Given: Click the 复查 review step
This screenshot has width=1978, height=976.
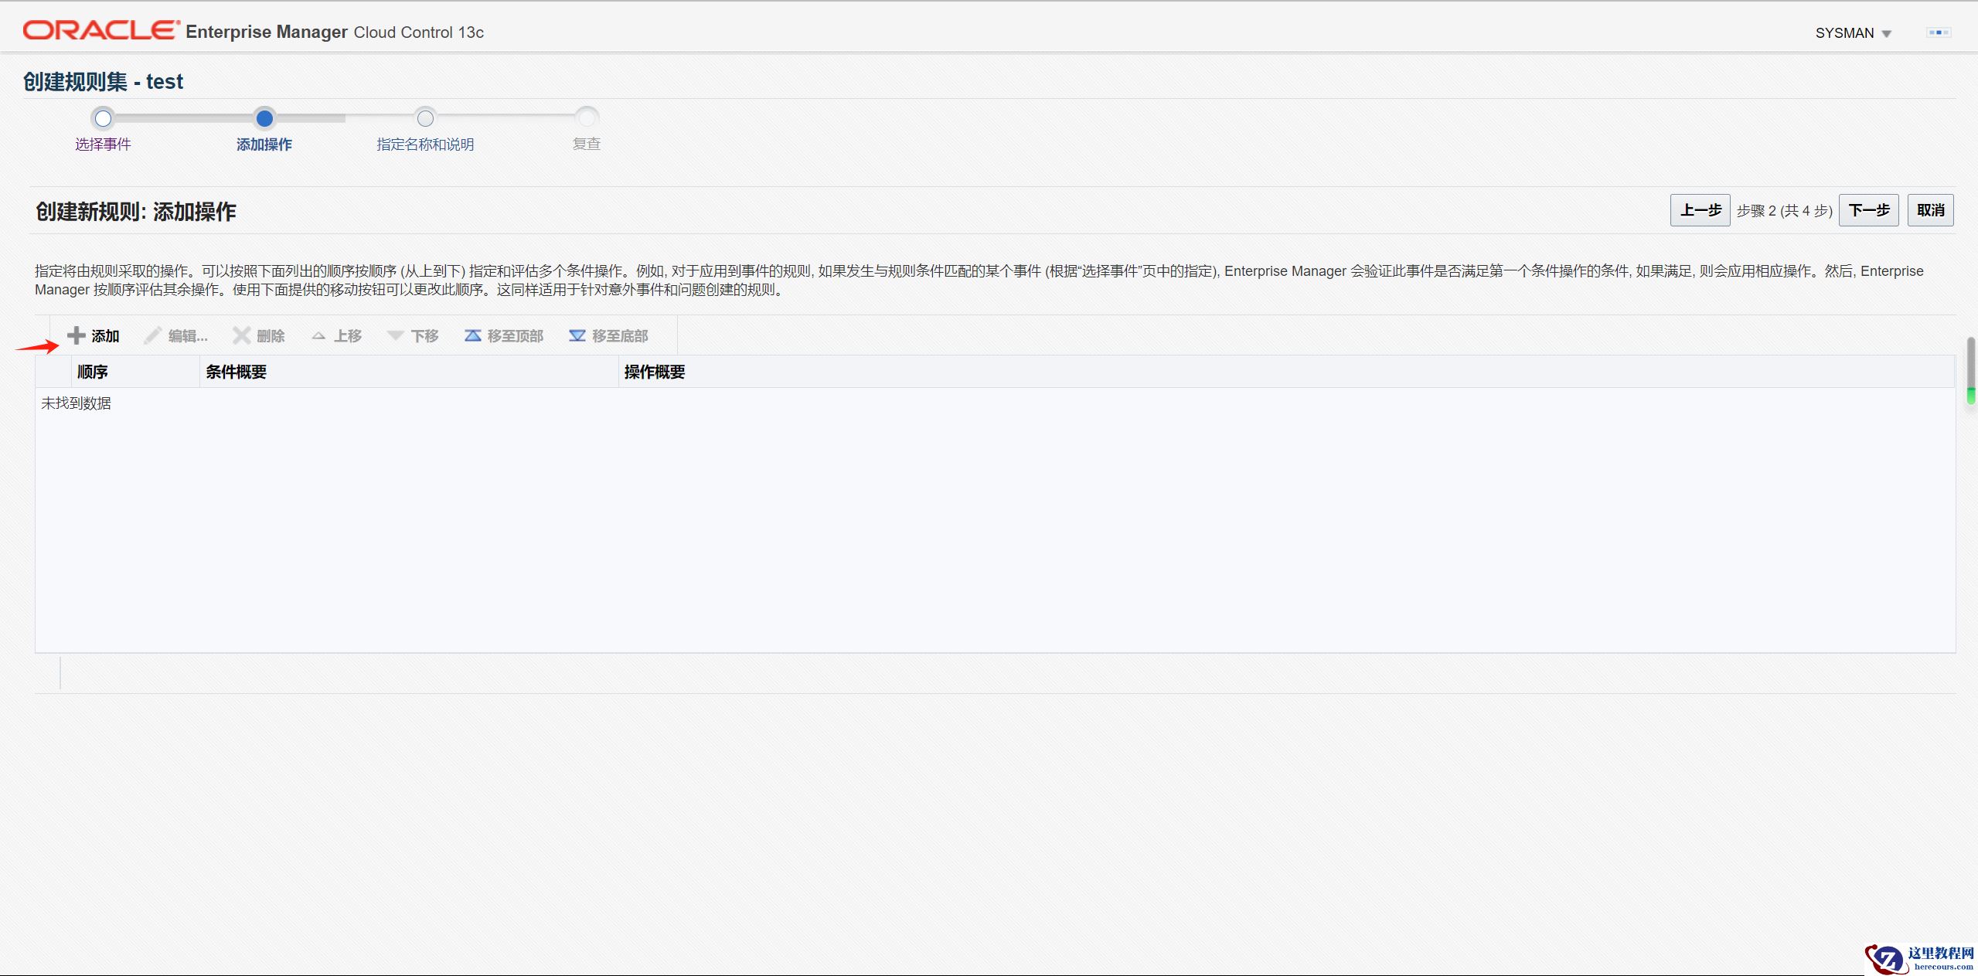Looking at the screenshot, I should click(x=587, y=119).
